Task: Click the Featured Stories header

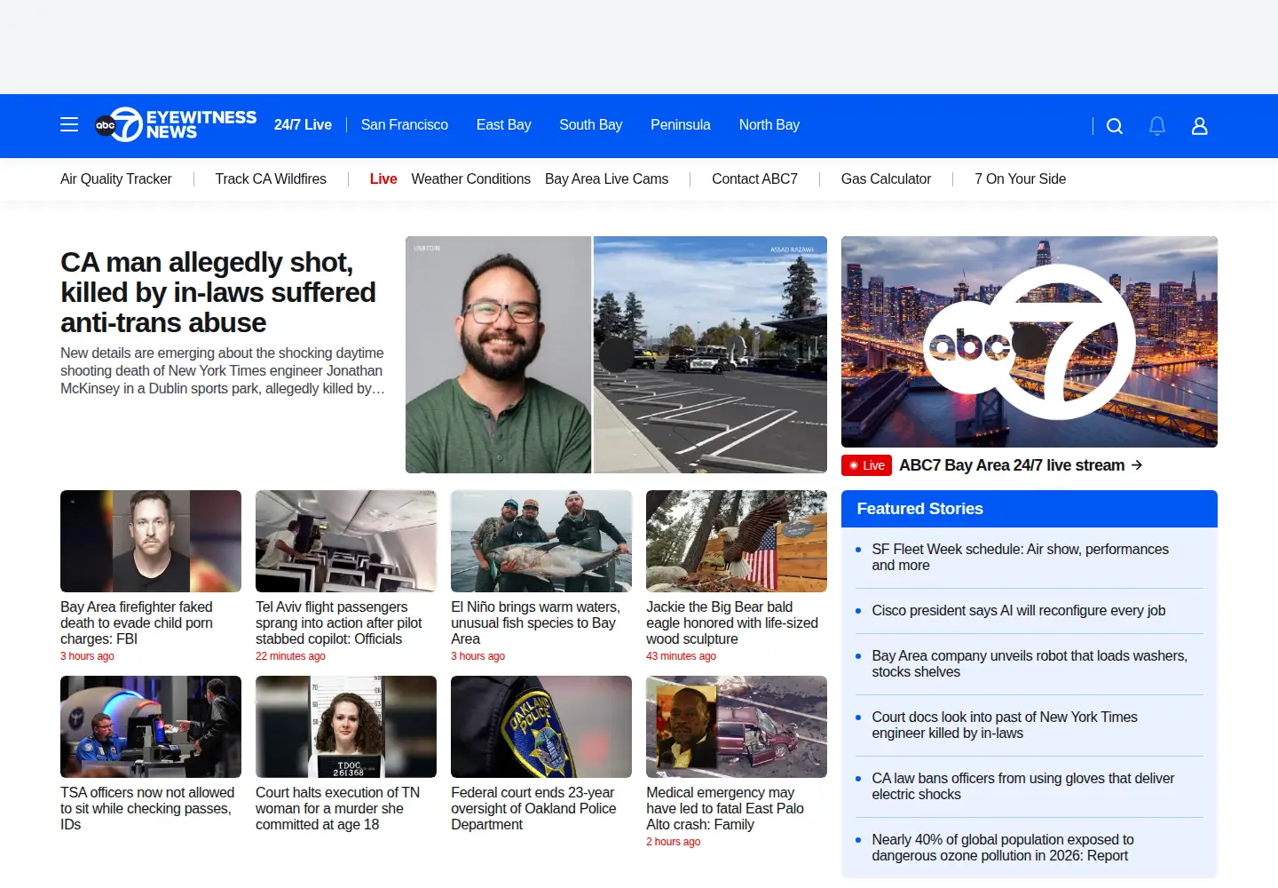Action: (1029, 509)
